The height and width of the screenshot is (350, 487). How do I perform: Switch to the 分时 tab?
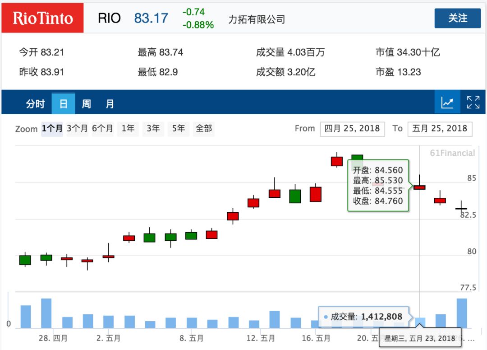click(x=35, y=103)
